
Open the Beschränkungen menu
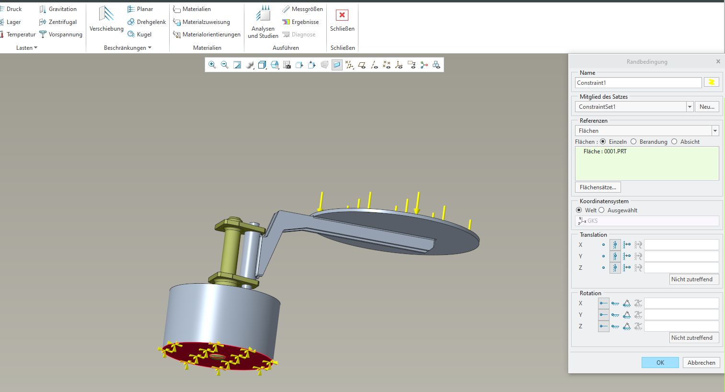click(127, 47)
